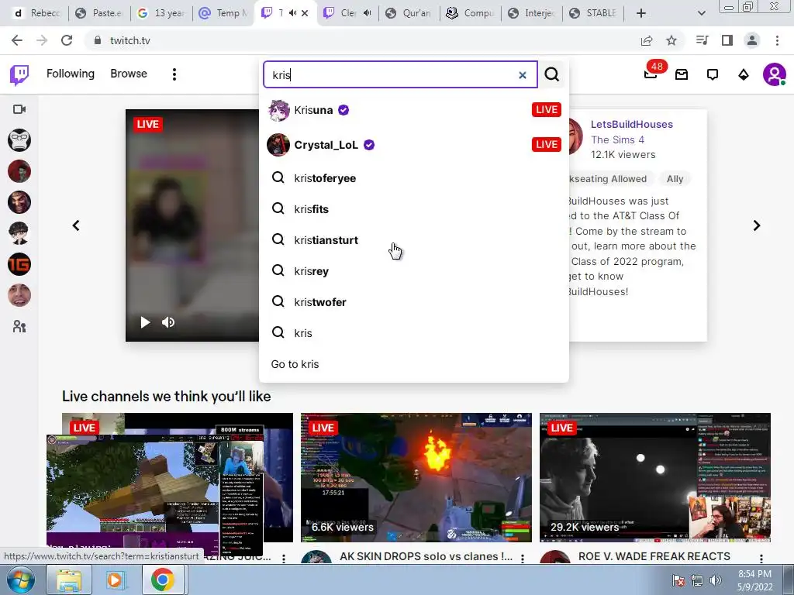Switch to the Paste.e browser tab
The width and height of the screenshot is (794, 595).
pyautogui.click(x=99, y=13)
